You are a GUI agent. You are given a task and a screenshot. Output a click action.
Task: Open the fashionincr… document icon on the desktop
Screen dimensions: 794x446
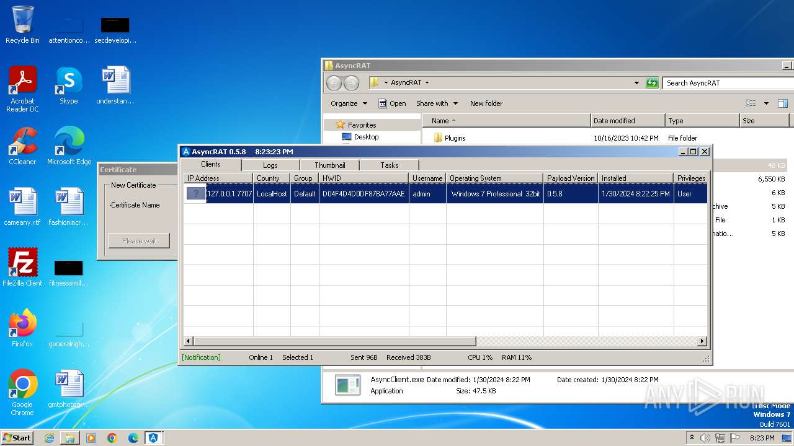point(69,207)
